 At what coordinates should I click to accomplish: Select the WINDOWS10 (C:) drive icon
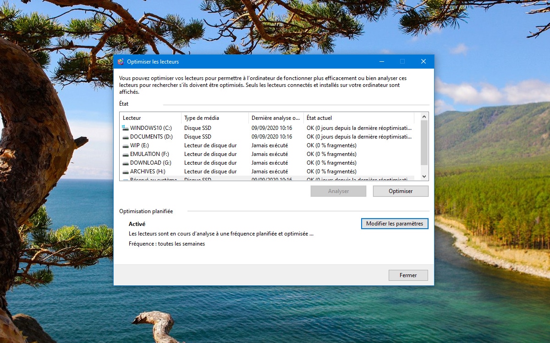(125, 128)
